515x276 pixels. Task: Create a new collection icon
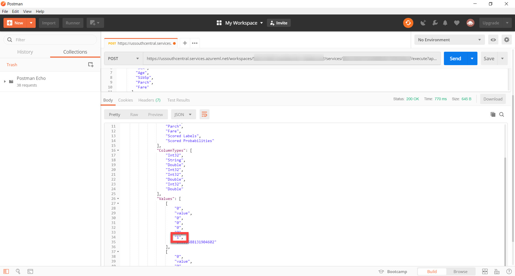91,65
